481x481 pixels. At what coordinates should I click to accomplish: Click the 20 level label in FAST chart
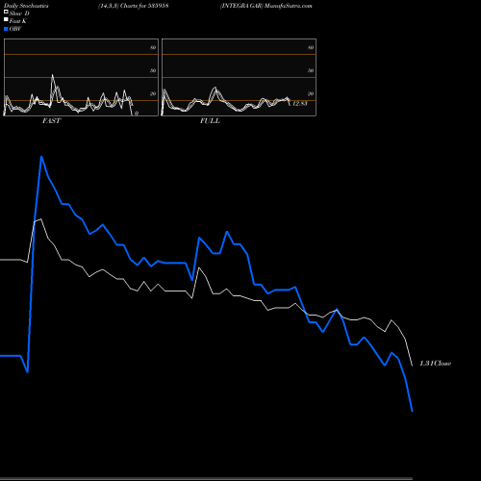(153, 93)
